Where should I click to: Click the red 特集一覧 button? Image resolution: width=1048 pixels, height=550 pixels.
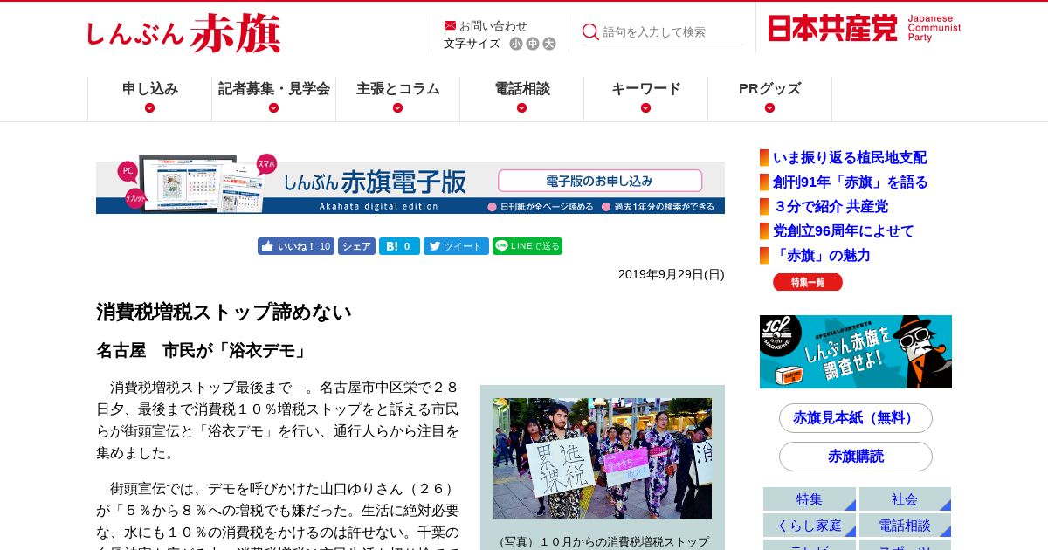(x=808, y=282)
